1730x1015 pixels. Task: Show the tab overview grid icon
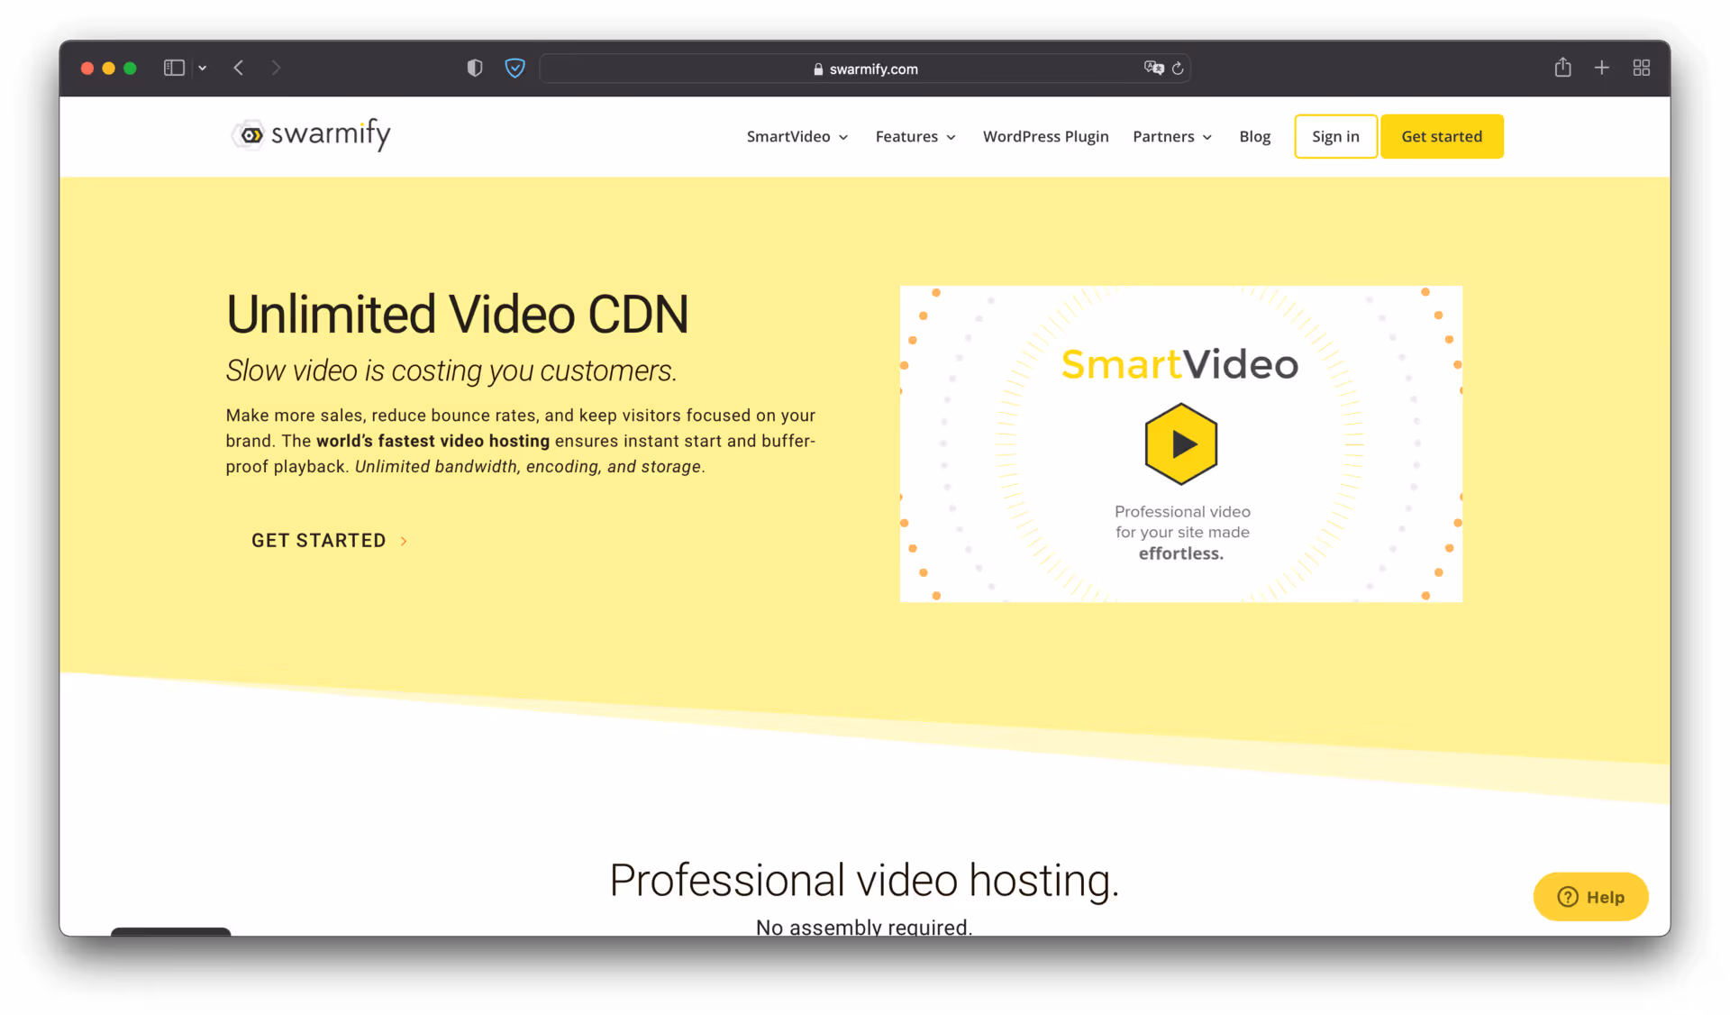coord(1641,68)
